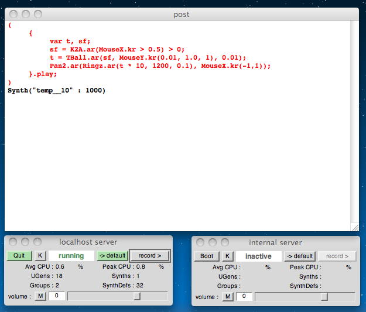Close the internal server window
This screenshot has width=366, height=312.
[x=200, y=242]
